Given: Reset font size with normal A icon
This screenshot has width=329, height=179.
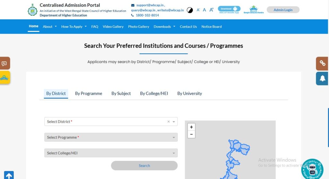Looking at the screenshot, I should pyautogui.click(x=204, y=10).
